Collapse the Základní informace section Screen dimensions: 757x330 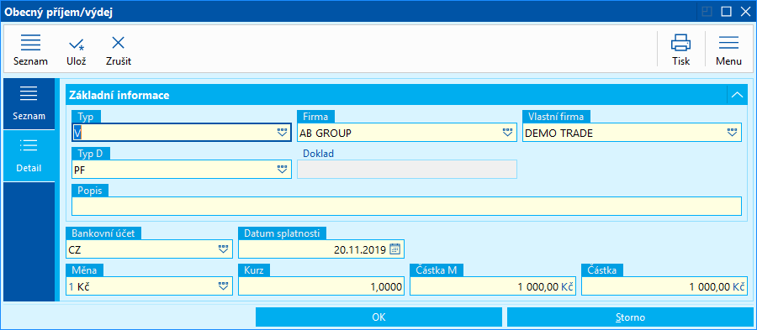(737, 95)
